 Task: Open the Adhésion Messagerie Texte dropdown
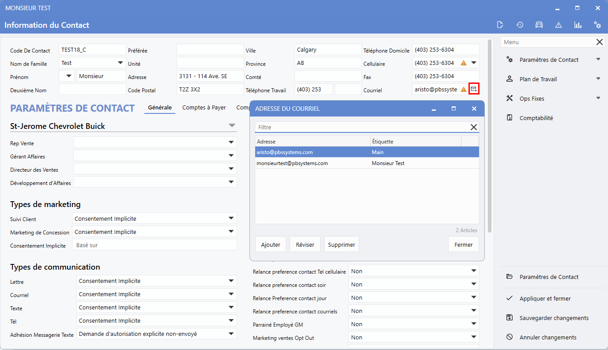(x=231, y=334)
